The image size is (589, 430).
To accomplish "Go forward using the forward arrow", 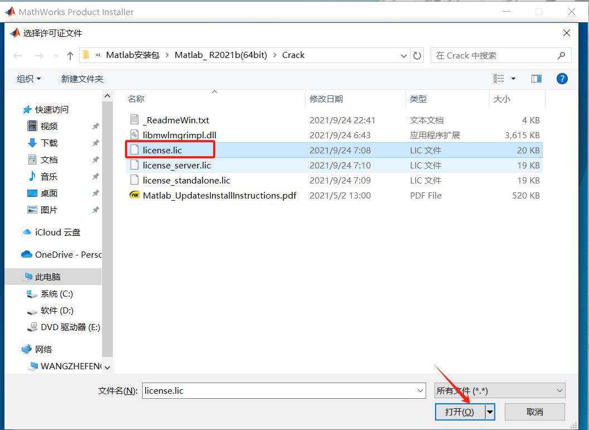I will [38, 56].
